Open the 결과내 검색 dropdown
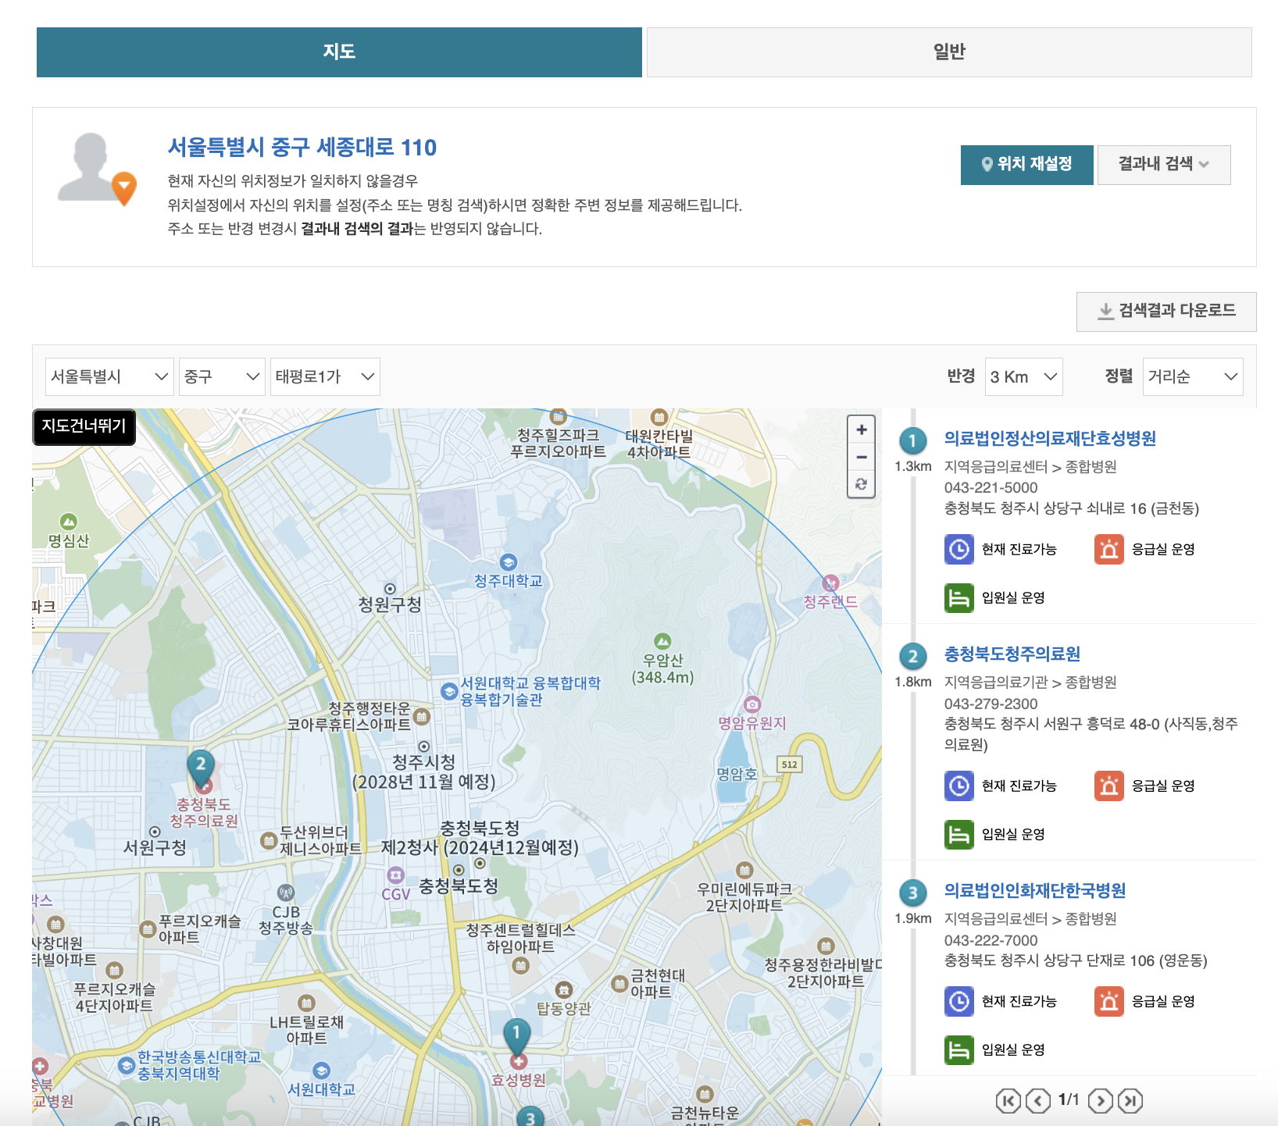This screenshot has width=1278, height=1126. point(1164,164)
